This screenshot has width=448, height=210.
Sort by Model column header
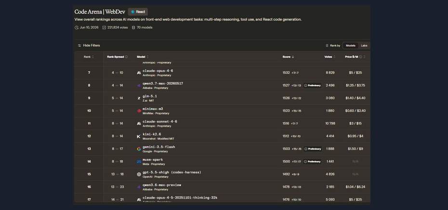pyautogui.click(x=143, y=57)
